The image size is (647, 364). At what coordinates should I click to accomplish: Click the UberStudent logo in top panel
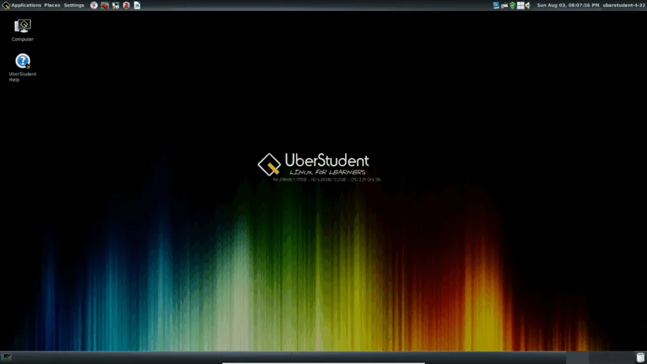click(6, 5)
